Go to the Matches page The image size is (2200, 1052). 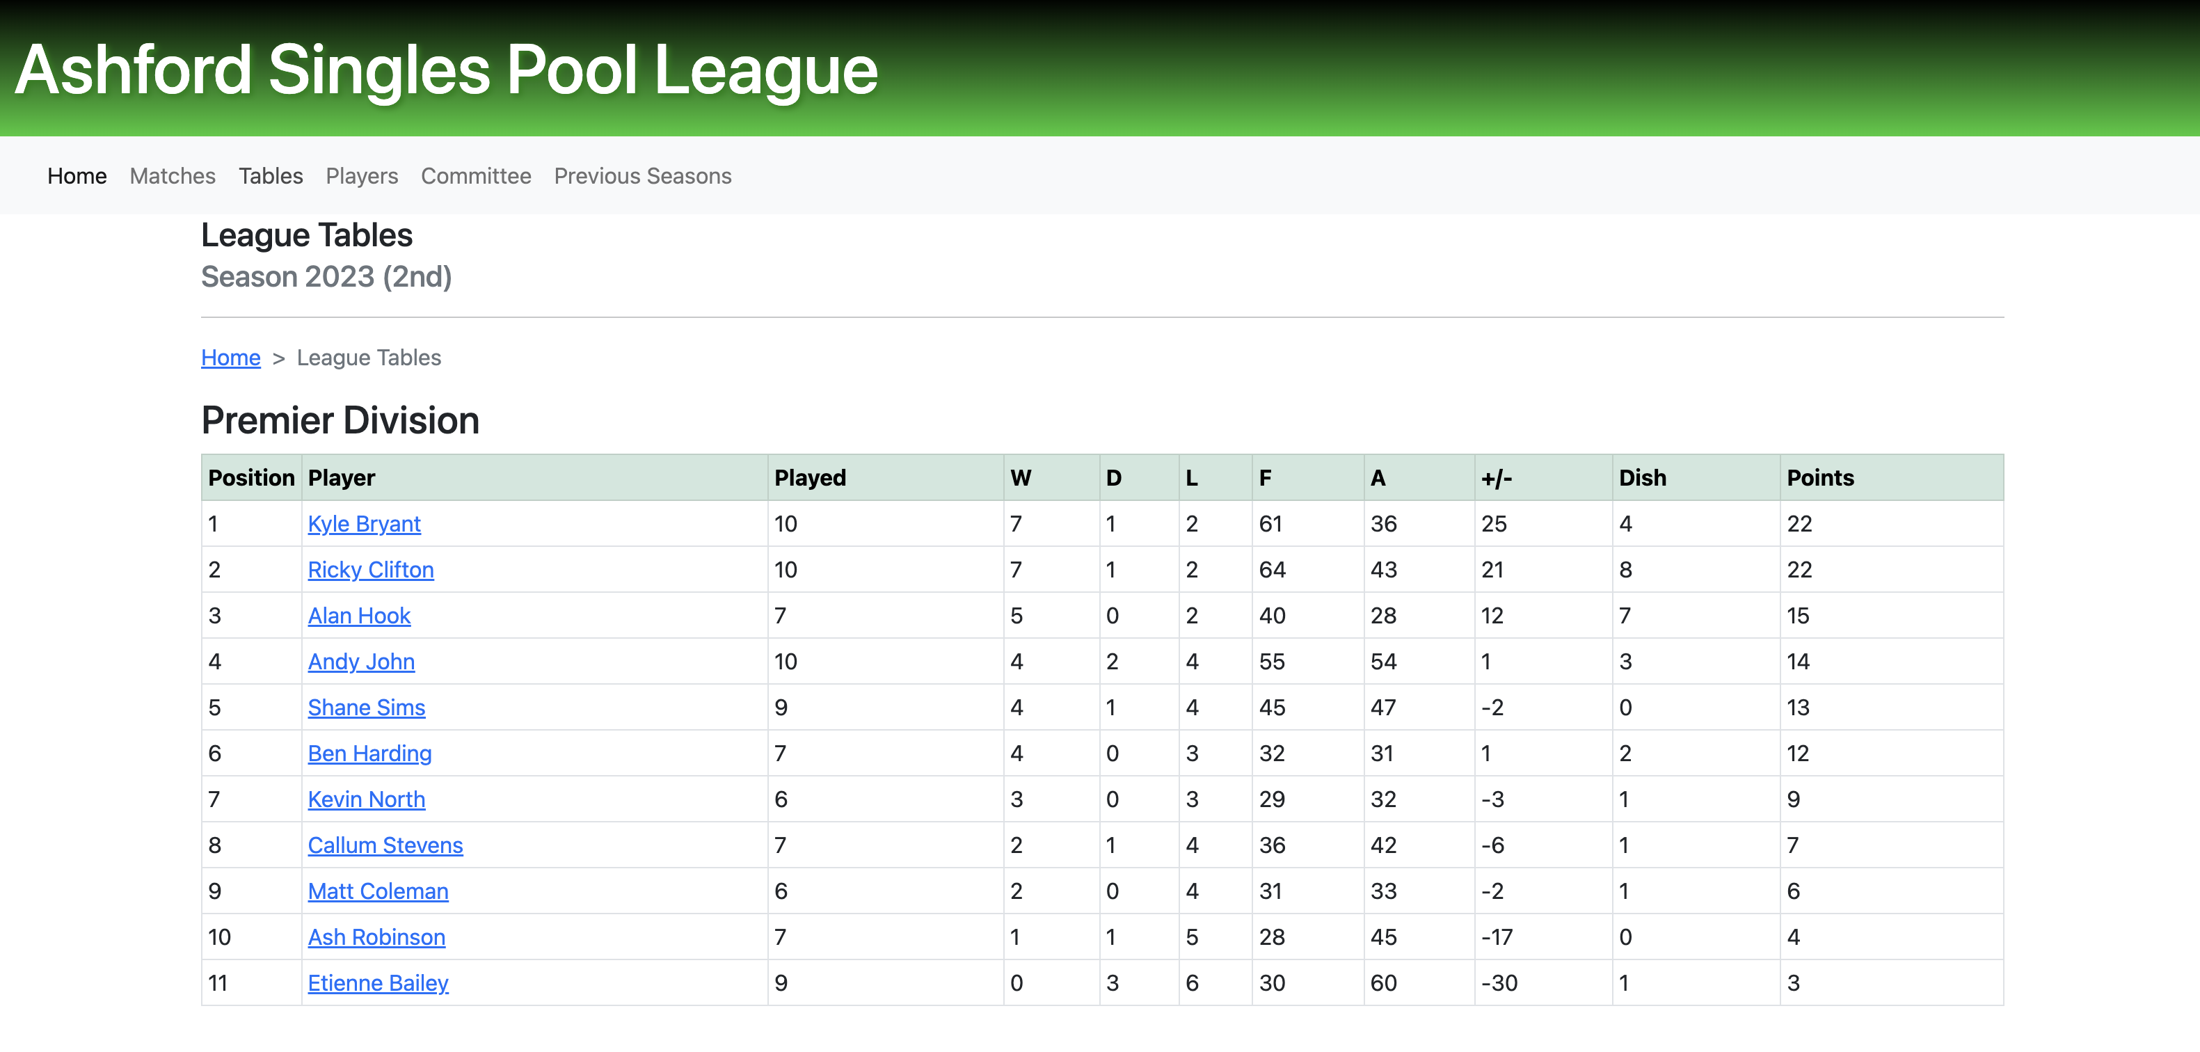pyautogui.click(x=173, y=176)
